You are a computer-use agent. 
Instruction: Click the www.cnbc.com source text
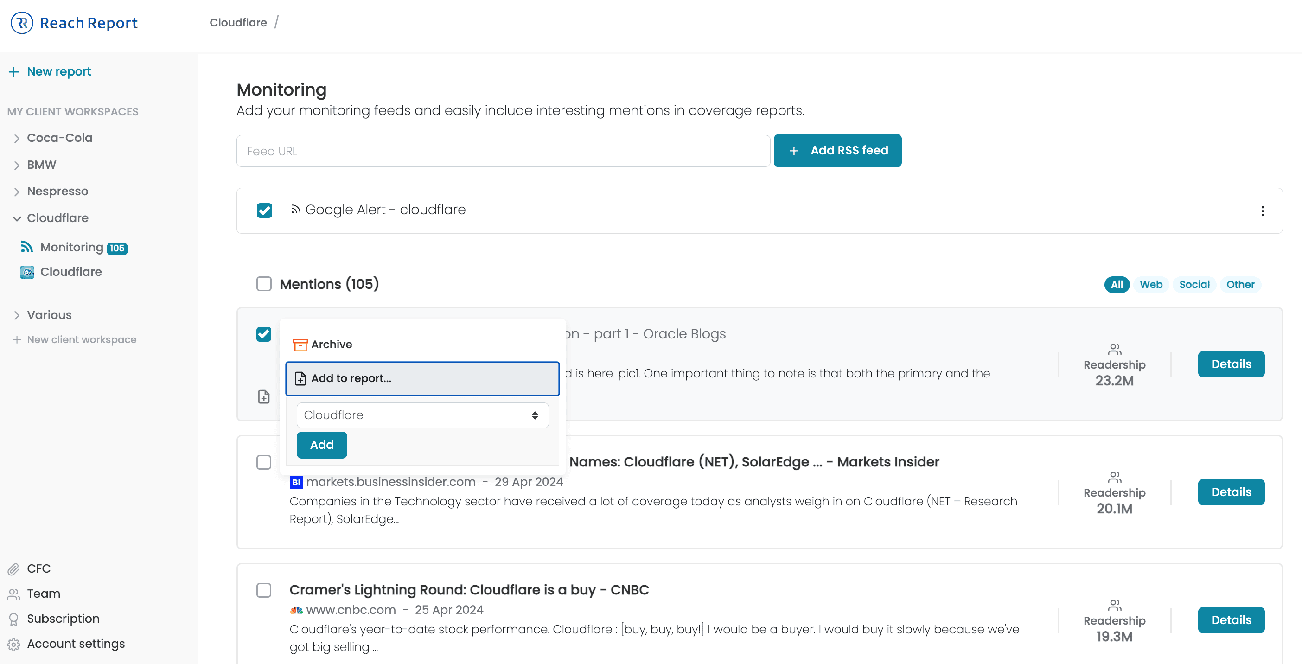point(351,610)
